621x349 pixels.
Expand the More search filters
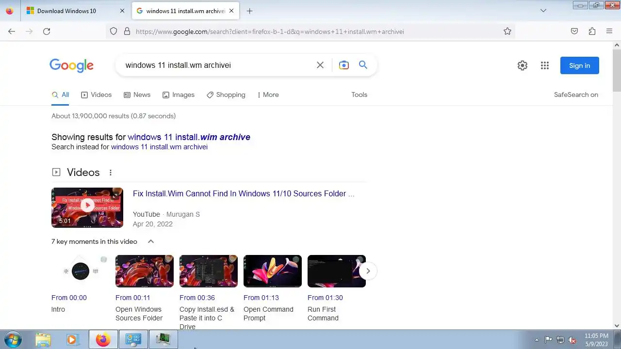pyautogui.click(x=268, y=95)
